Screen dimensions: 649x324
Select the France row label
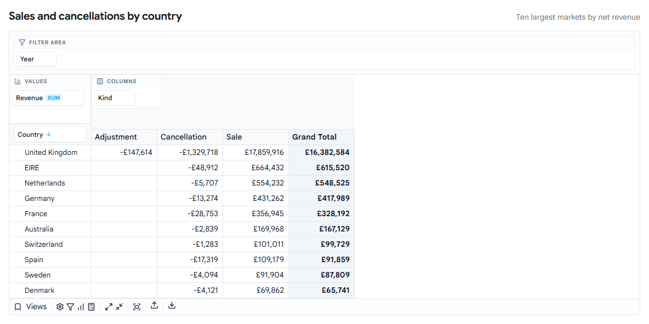pyautogui.click(x=36, y=213)
